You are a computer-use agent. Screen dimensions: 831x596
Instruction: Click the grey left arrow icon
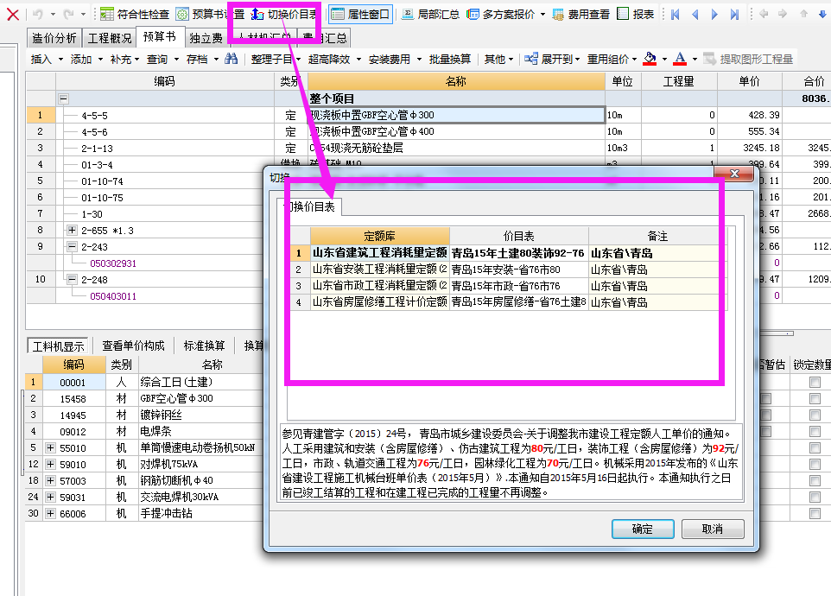[x=764, y=14]
